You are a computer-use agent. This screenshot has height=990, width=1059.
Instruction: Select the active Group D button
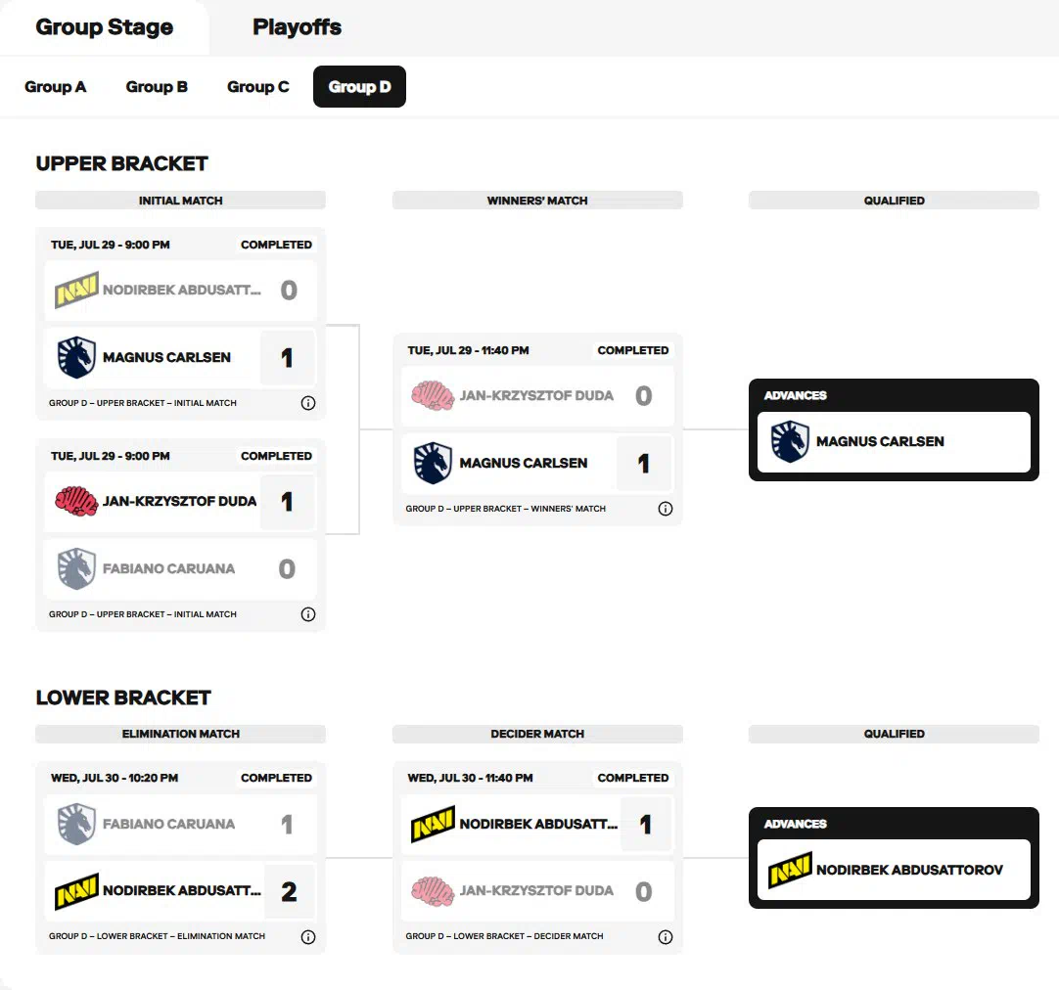coord(359,86)
